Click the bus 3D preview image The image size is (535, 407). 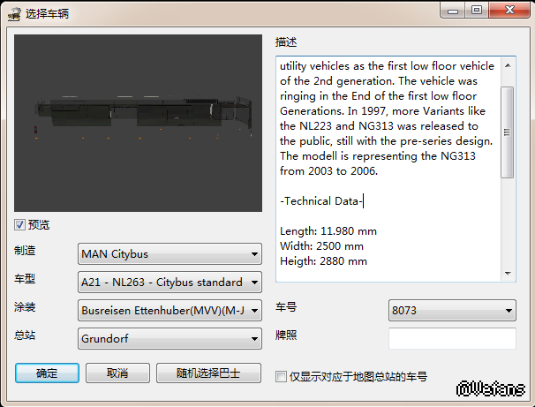pyautogui.click(x=139, y=123)
